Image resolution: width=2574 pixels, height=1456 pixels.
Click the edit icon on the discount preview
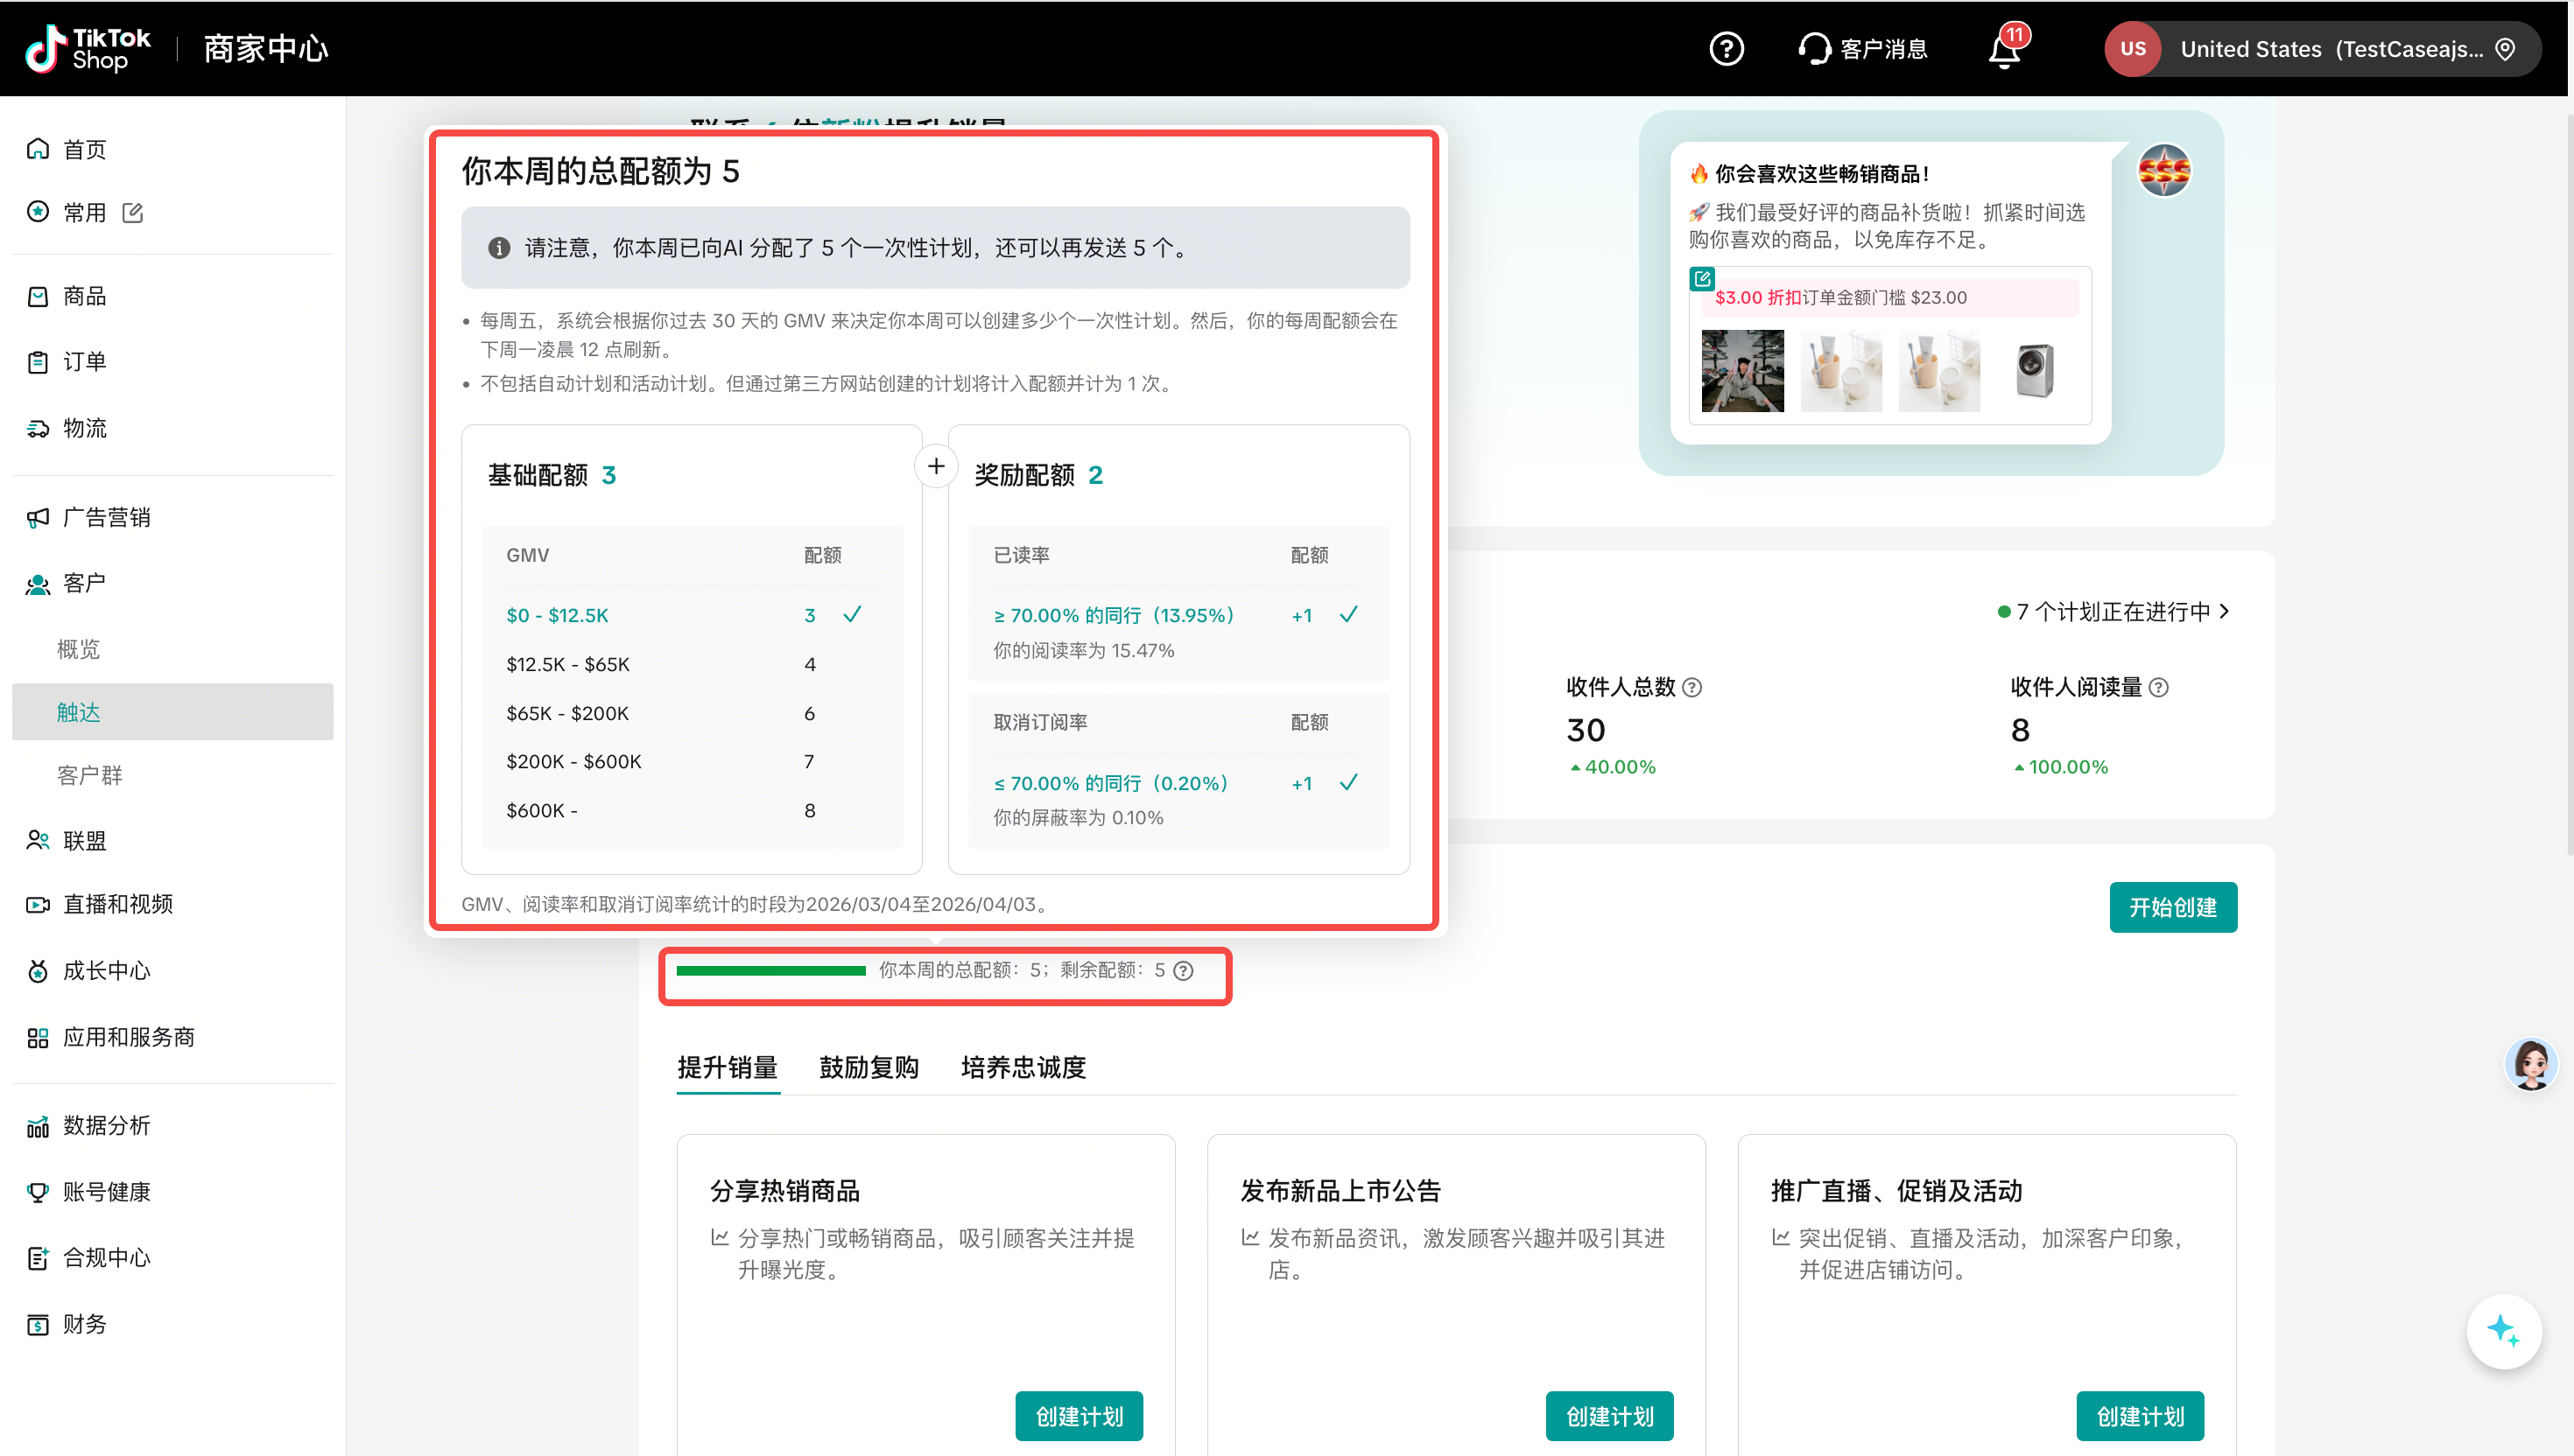click(x=1702, y=278)
